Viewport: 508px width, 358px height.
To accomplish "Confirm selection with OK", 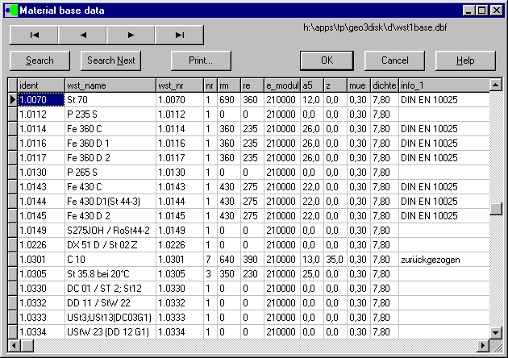I will coord(327,60).
